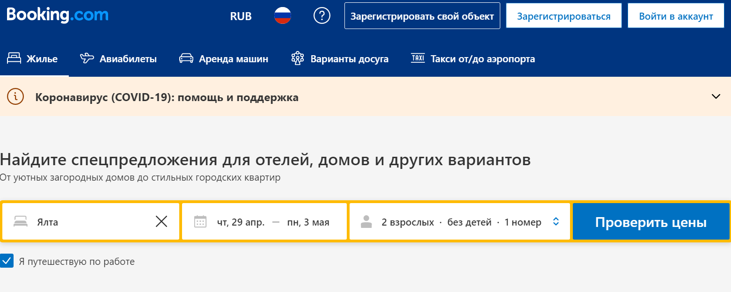Screen dimensions: 731x292
Task: Click the COVID-19 info circle icon
Action: [x=16, y=97]
